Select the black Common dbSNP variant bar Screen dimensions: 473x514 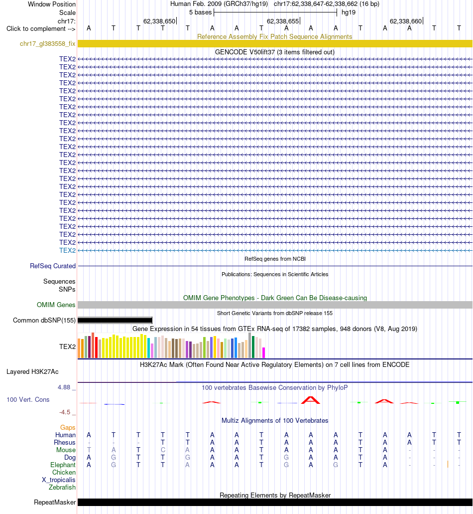115,320
